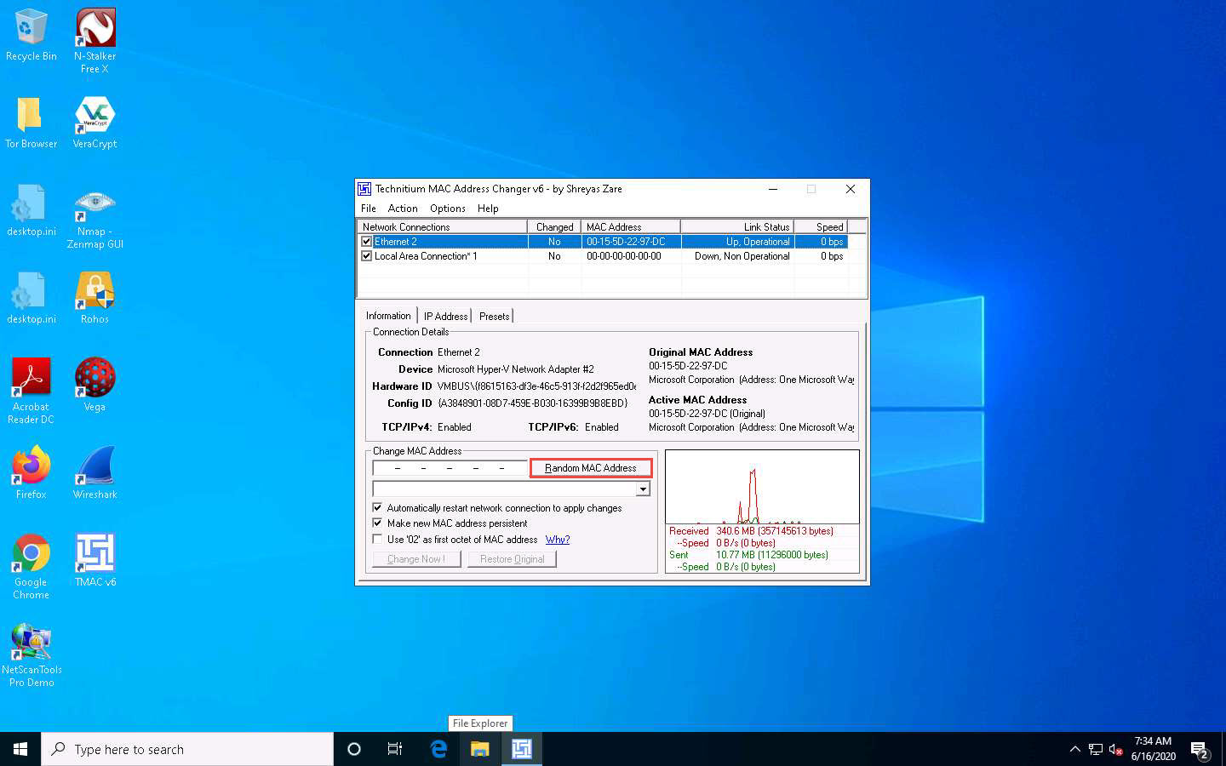Click the Restore Original button

(x=512, y=559)
